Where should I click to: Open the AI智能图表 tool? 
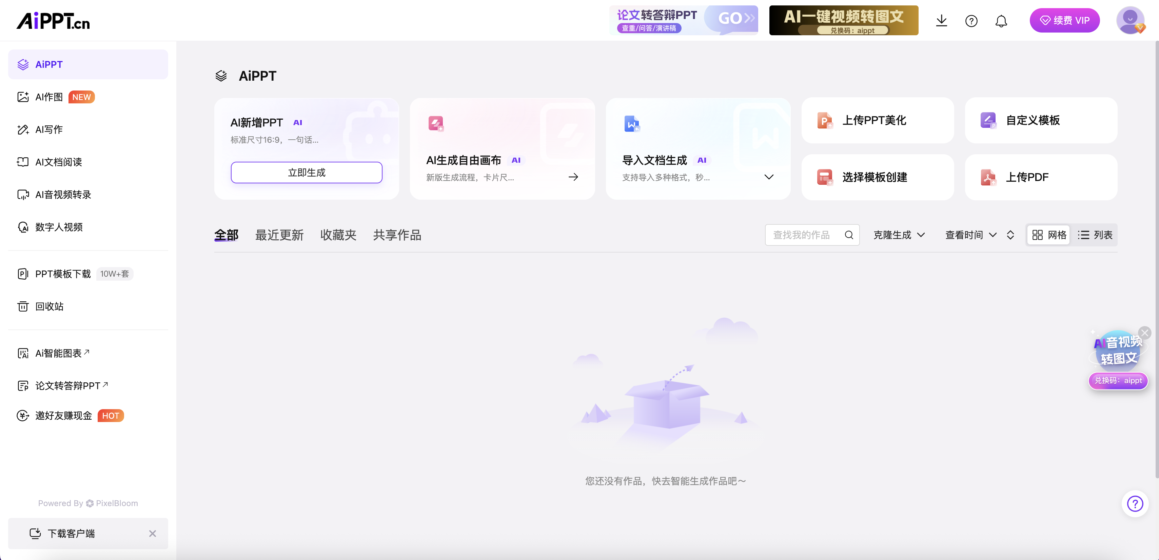[x=58, y=353]
